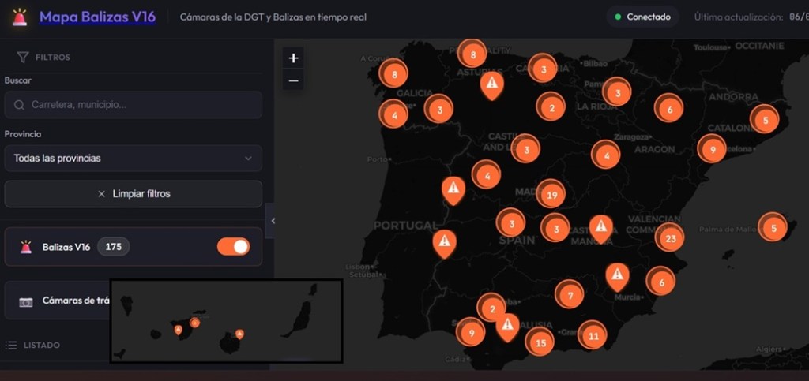Click the red siren logo icon
809x381 pixels.
click(19, 17)
